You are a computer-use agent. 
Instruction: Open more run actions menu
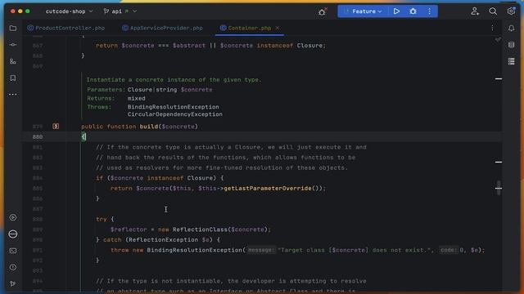click(x=429, y=11)
